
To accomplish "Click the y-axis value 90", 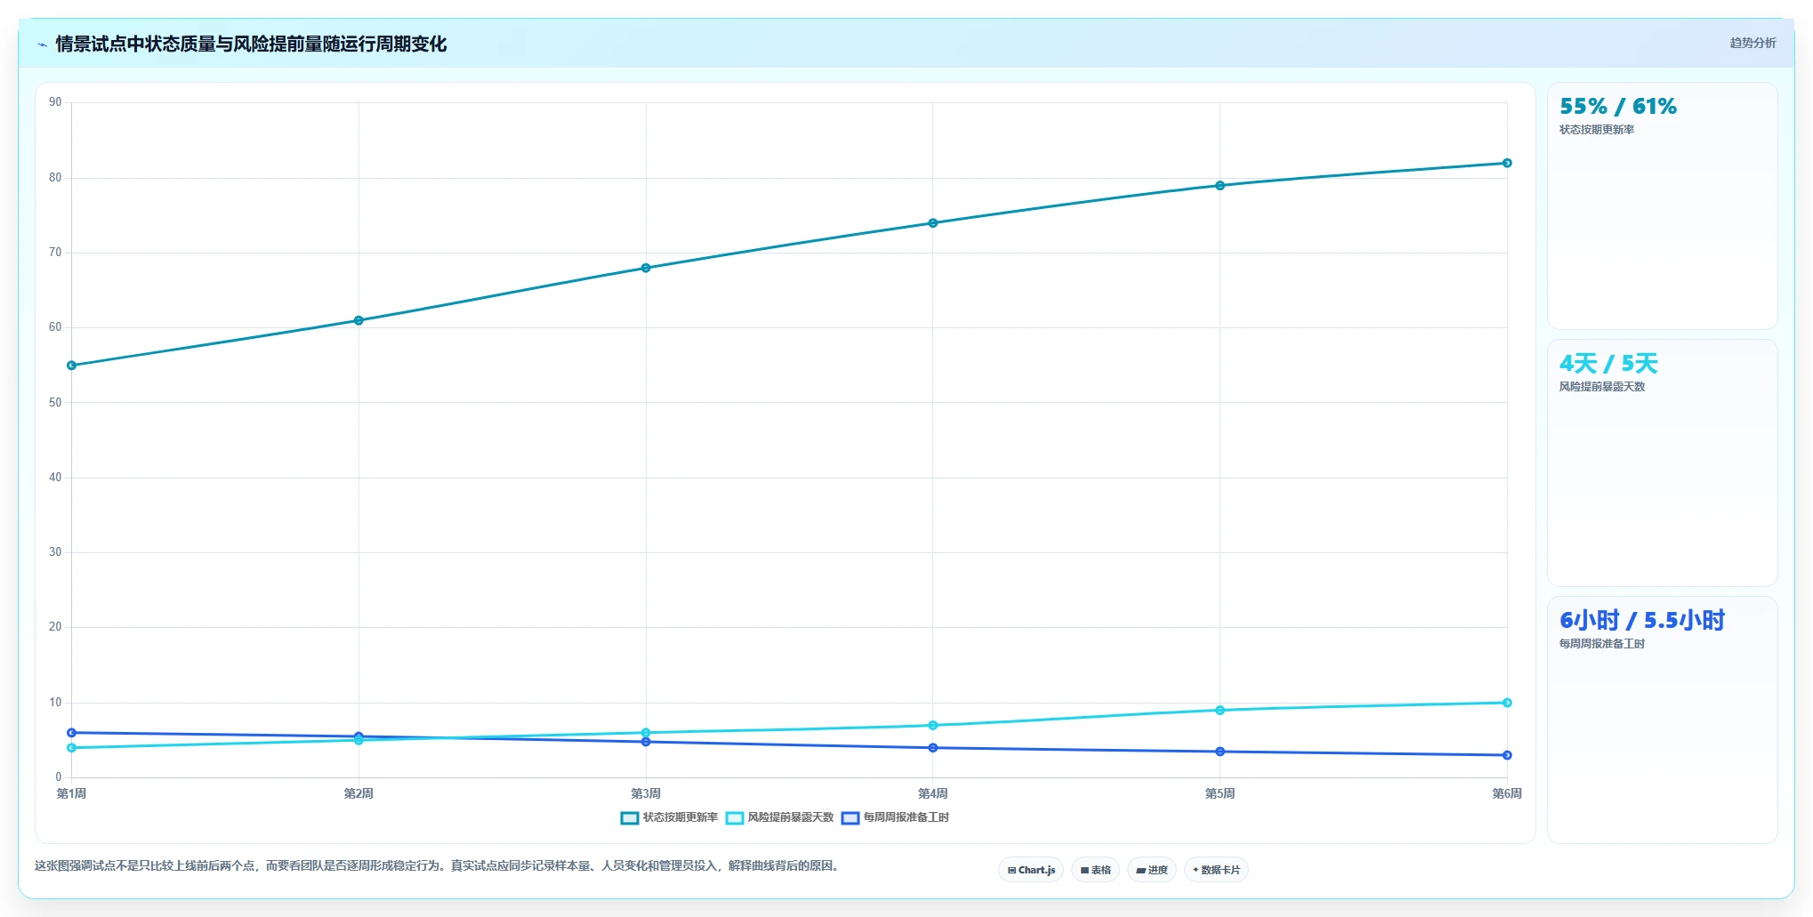I will pos(55,102).
